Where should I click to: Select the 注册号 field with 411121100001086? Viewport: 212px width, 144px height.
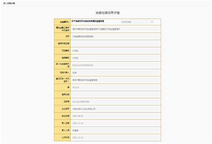coord(116,101)
